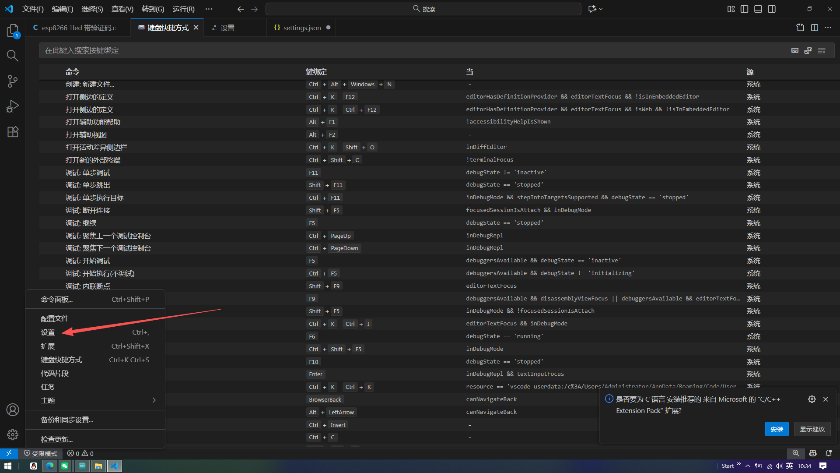Open Source Control view in activity bar
Image resolution: width=840 pixels, height=473 pixels.
(12, 81)
